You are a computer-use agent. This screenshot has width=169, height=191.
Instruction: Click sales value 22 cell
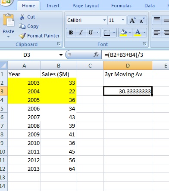coord(59,91)
